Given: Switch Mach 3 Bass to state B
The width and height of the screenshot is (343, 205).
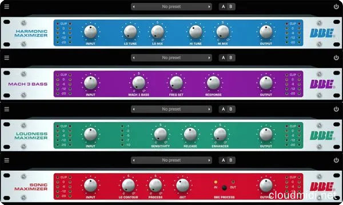Looking at the screenshot, I should point(231,58).
